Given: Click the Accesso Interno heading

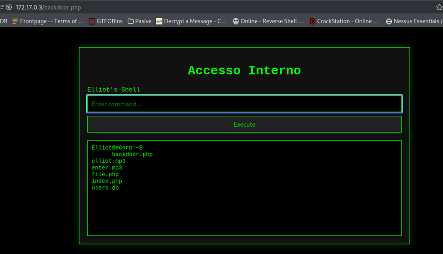Looking at the screenshot, I should click(x=244, y=70).
